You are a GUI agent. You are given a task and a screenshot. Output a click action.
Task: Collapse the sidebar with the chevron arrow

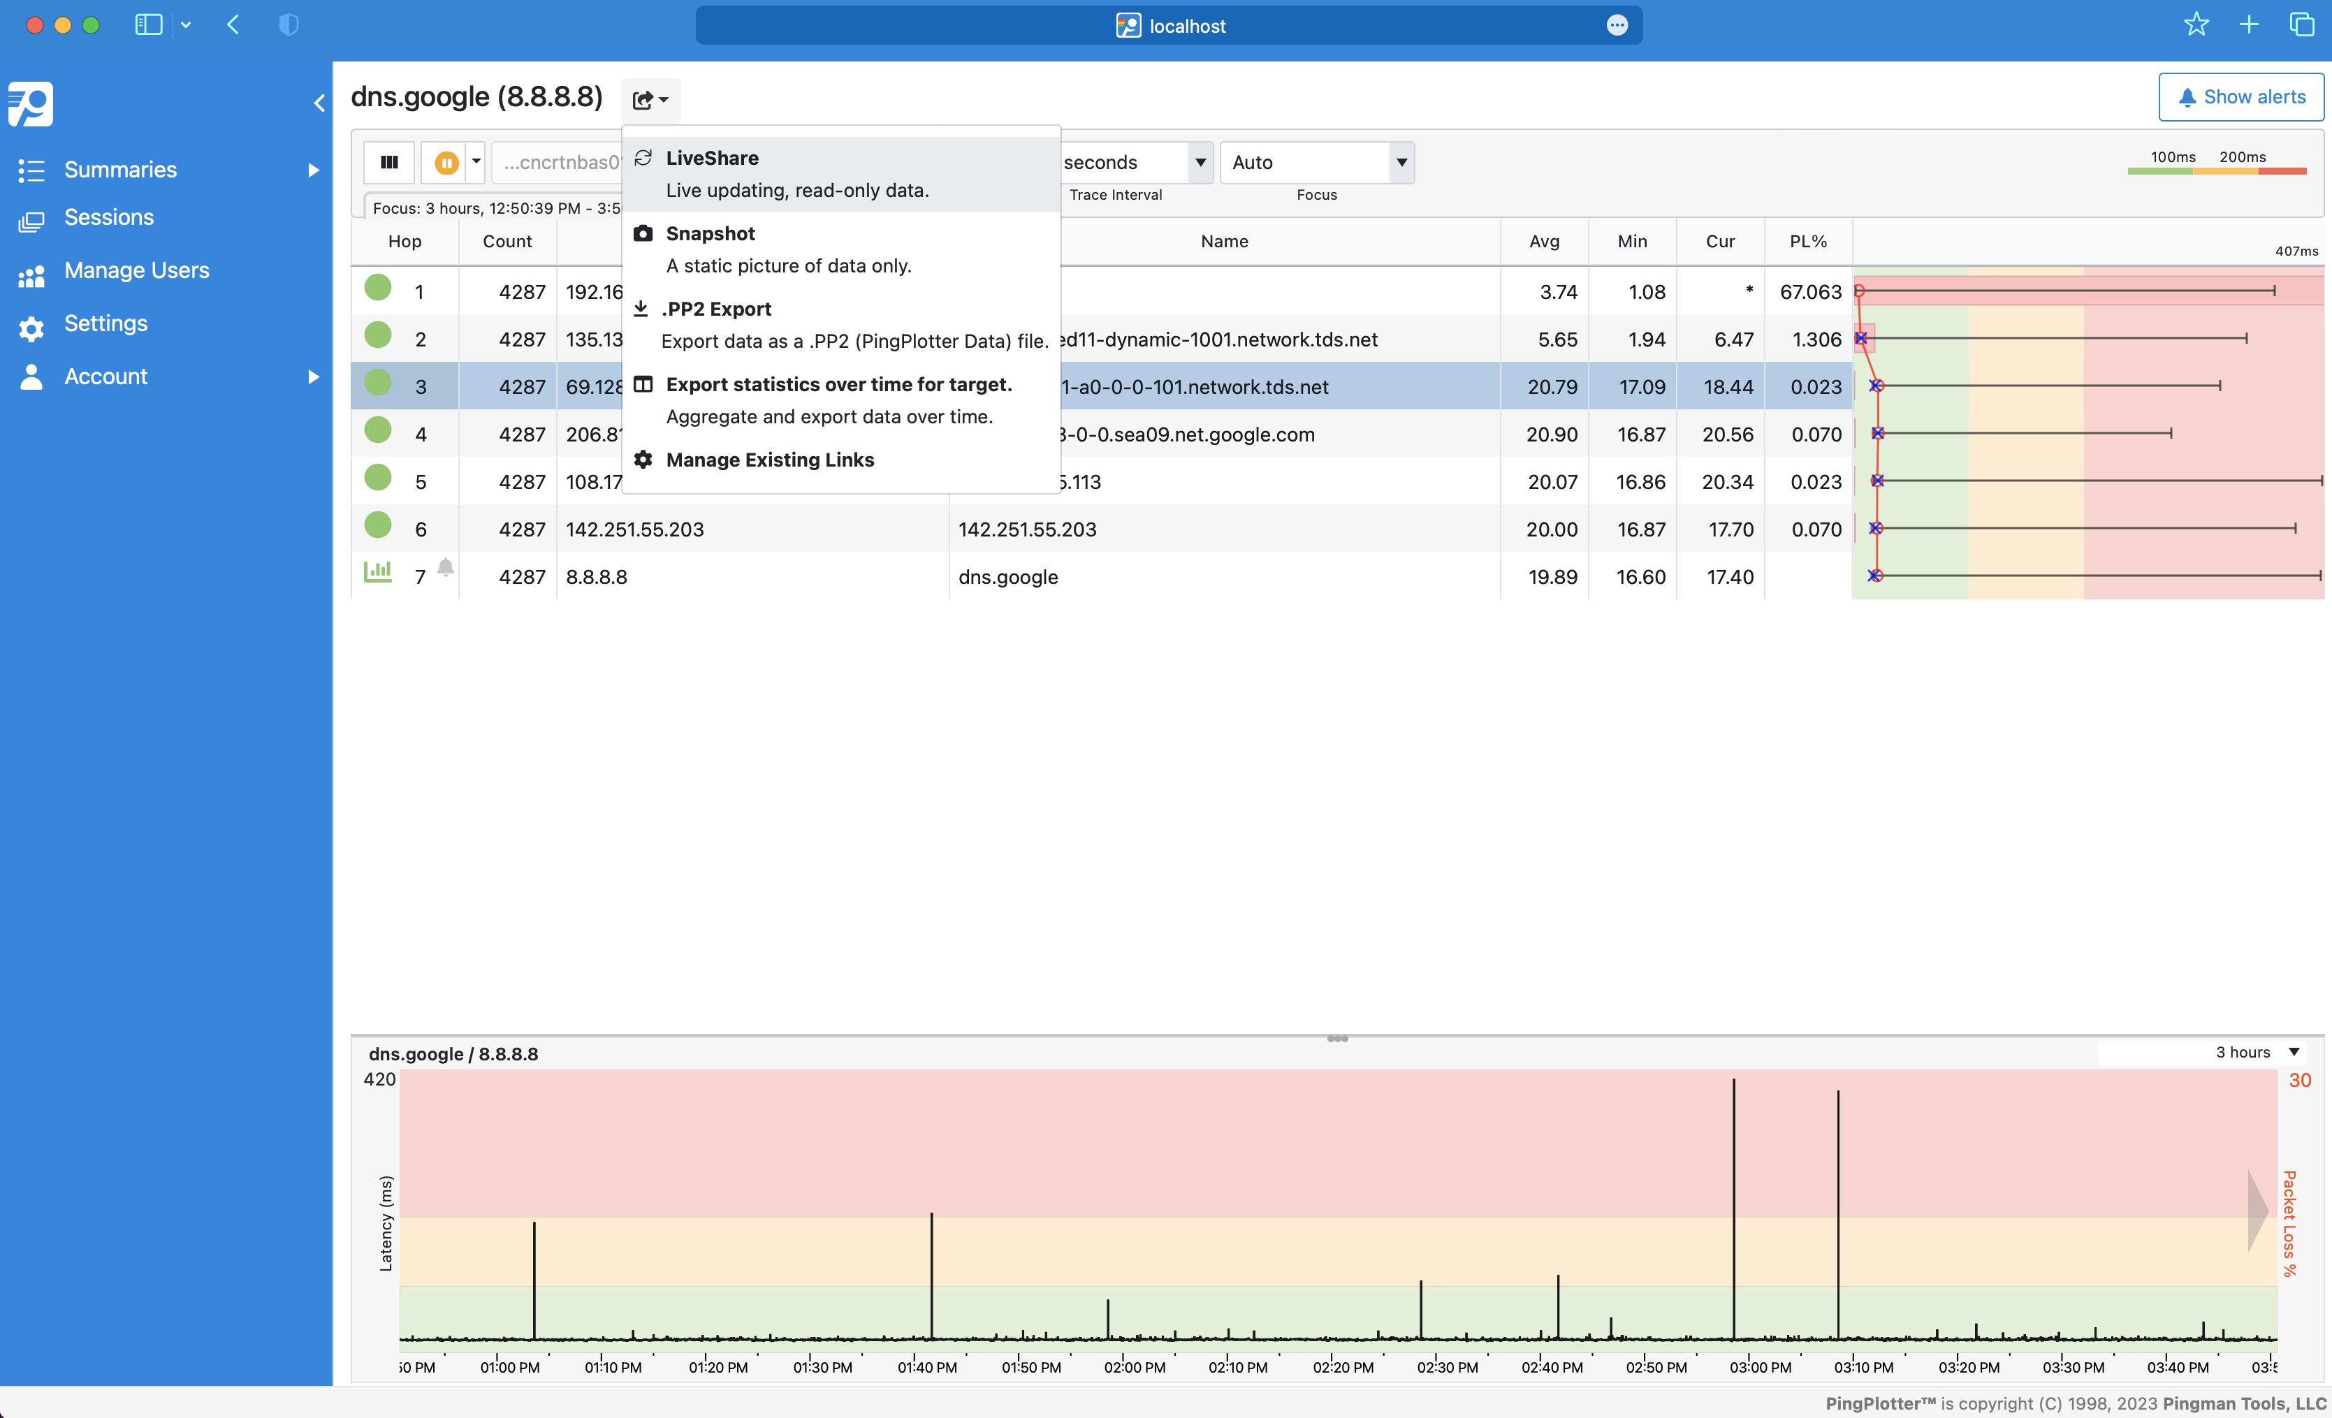[319, 103]
